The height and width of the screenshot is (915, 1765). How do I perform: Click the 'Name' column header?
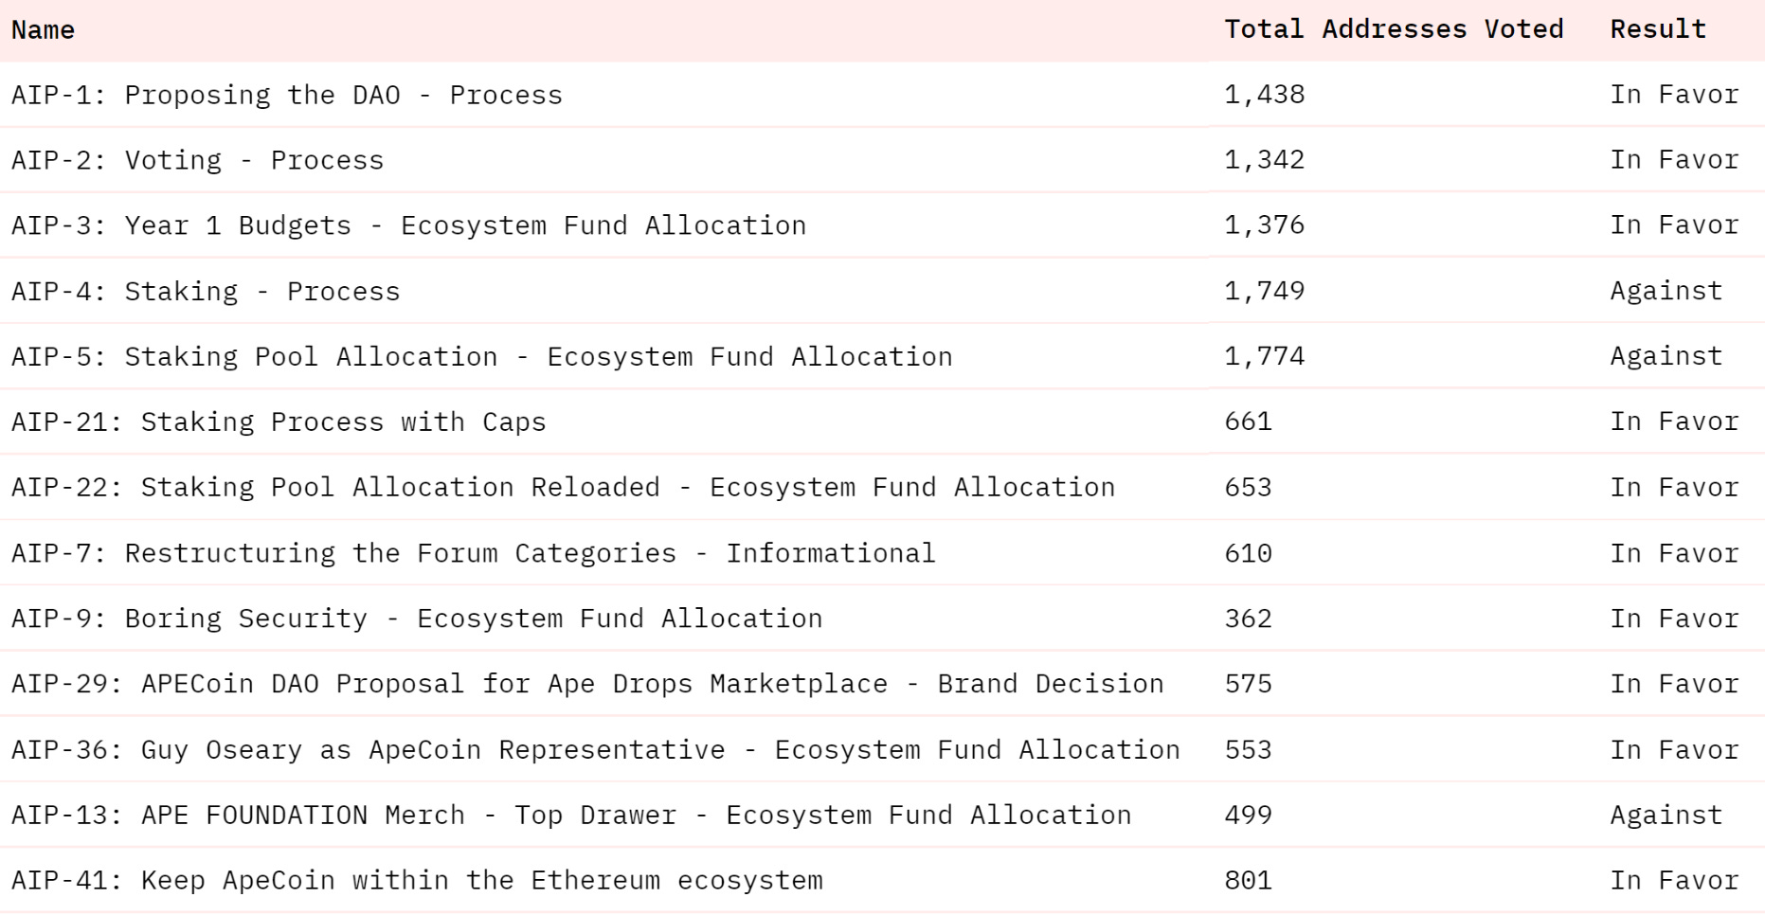[43, 30]
